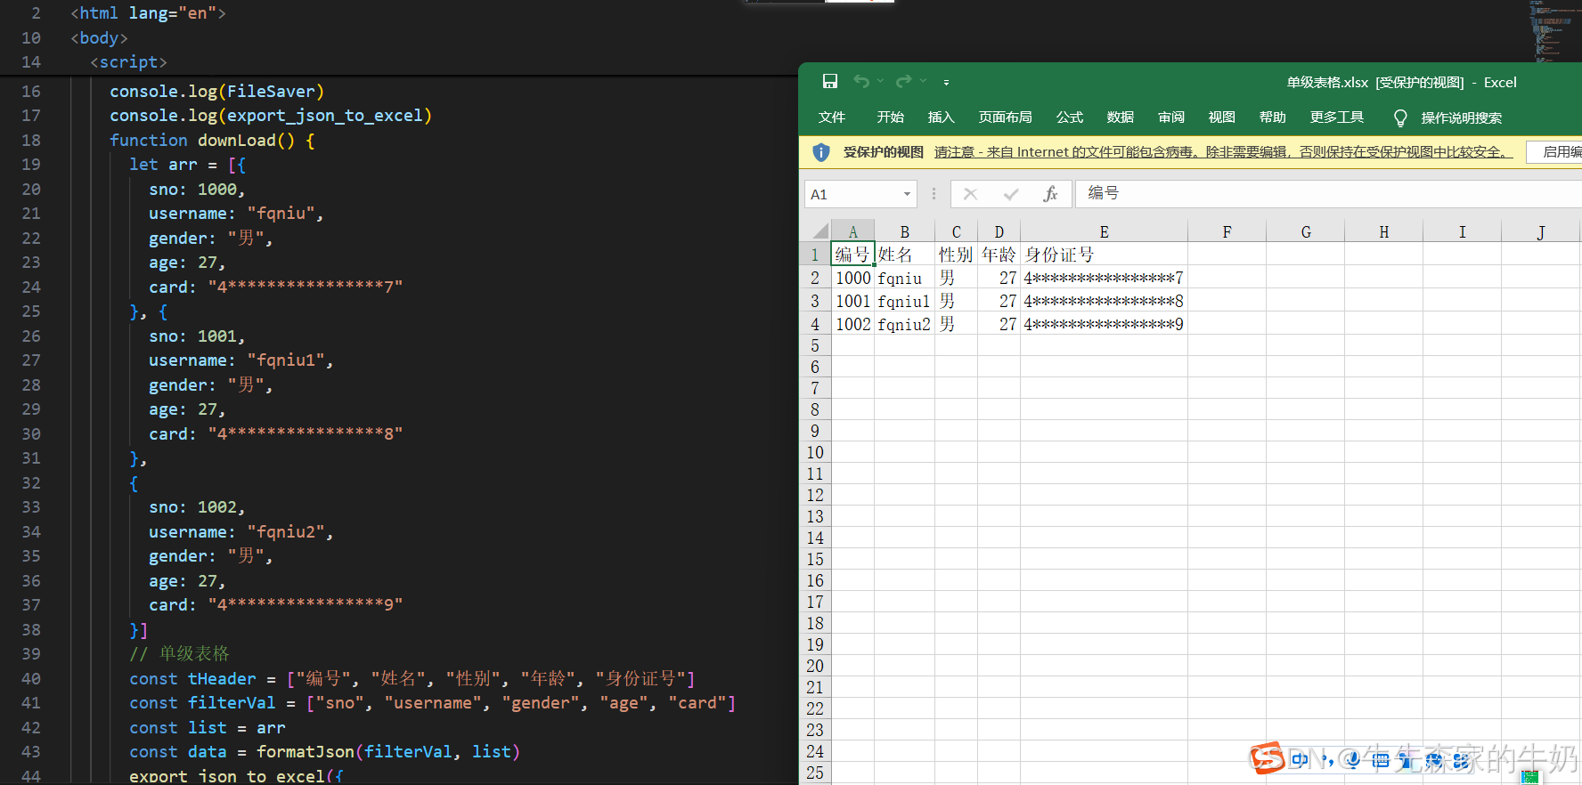1582x785 pixels.
Task: Open the Undo history dropdown arrow
Action: coord(881,82)
